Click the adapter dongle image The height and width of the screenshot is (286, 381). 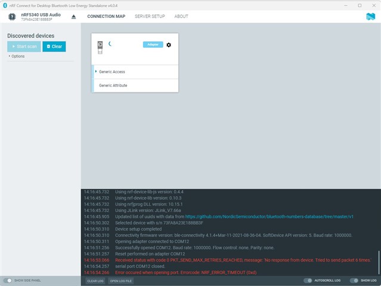pyautogui.click(x=100, y=48)
